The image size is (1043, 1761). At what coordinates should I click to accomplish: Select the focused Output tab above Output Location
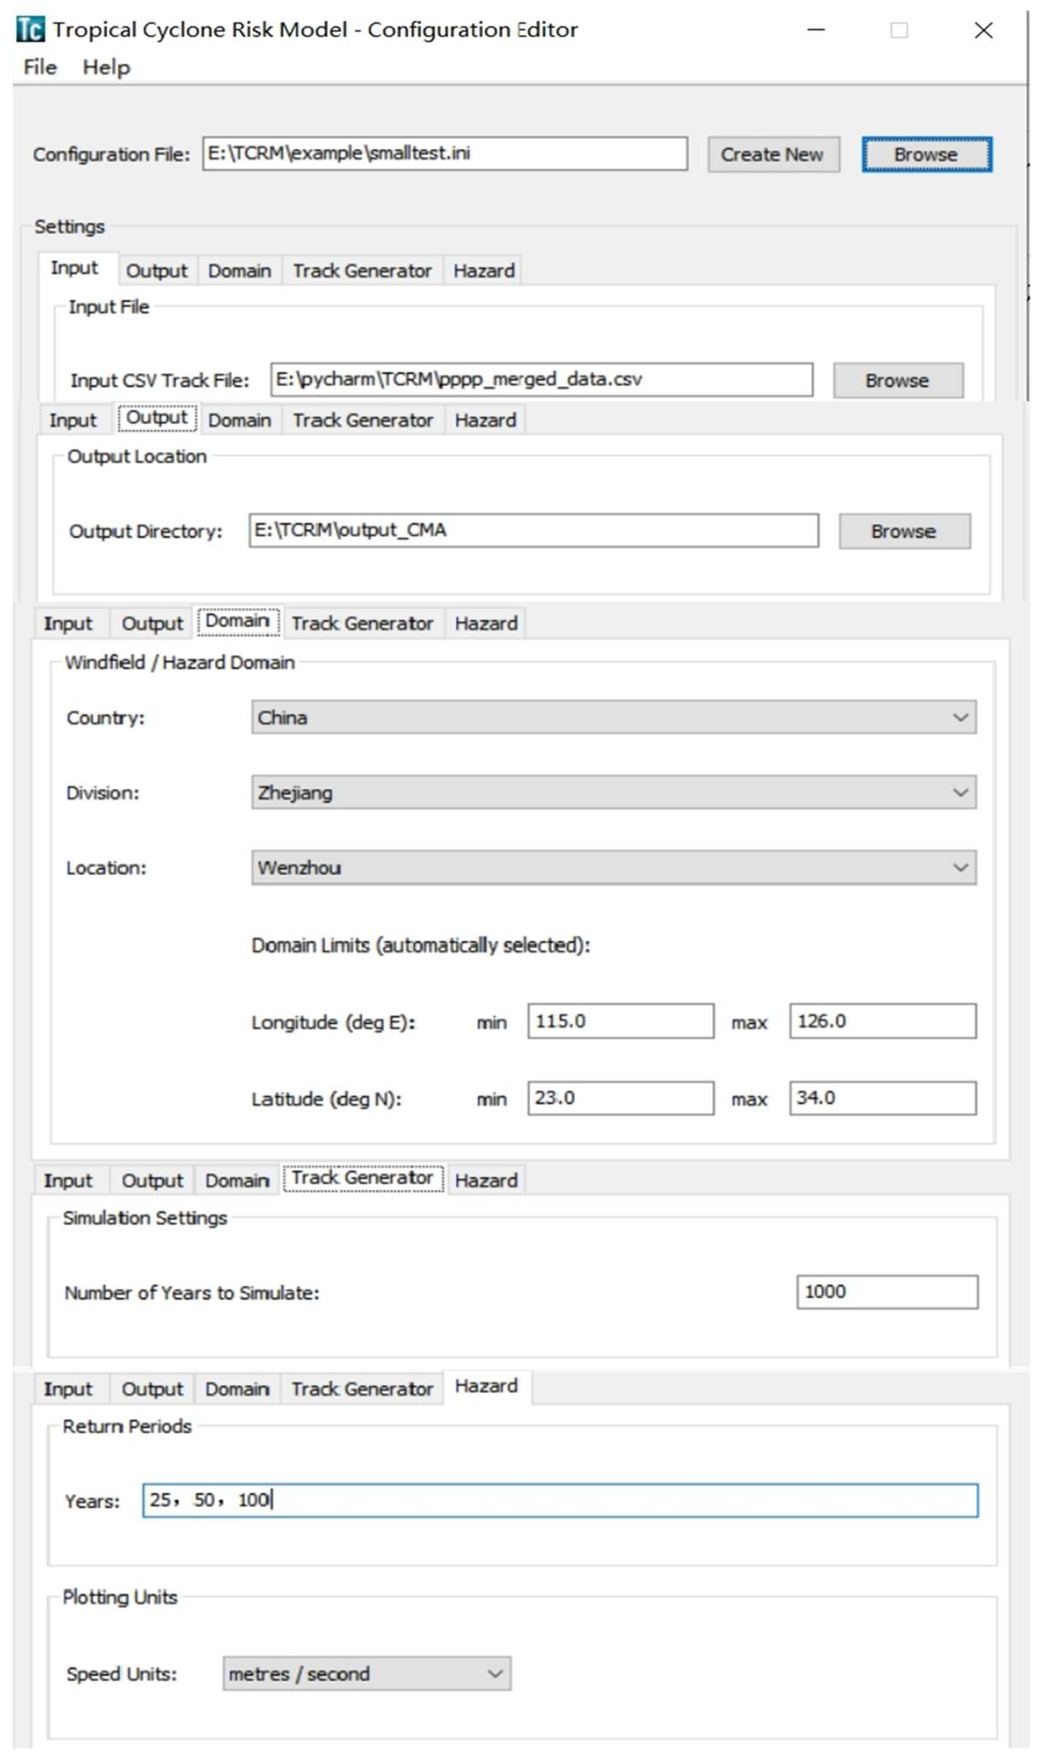pos(157,417)
